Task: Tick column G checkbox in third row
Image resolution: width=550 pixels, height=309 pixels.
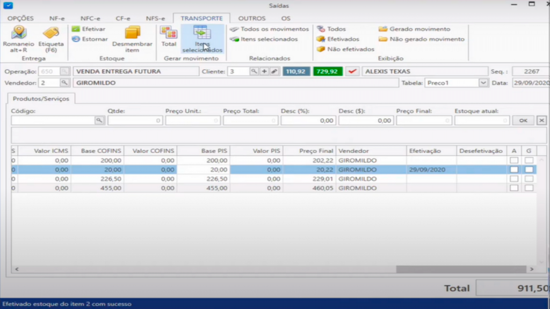Action: (x=529, y=179)
